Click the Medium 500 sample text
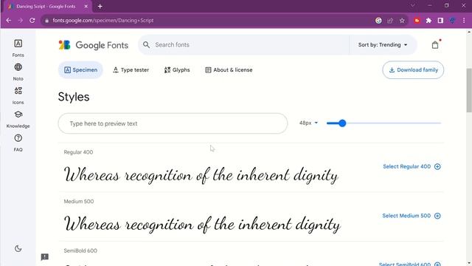 pos(202,225)
